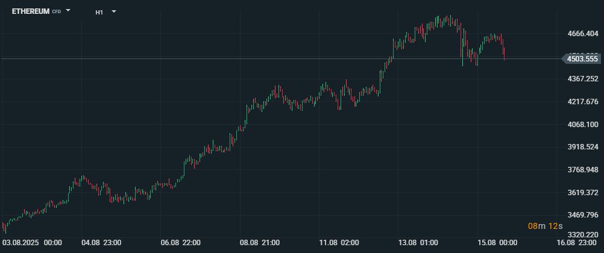Screen dimensions: 604x253
Task: Click the 08.08 21:00 time marker
Action: [x=260, y=243]
